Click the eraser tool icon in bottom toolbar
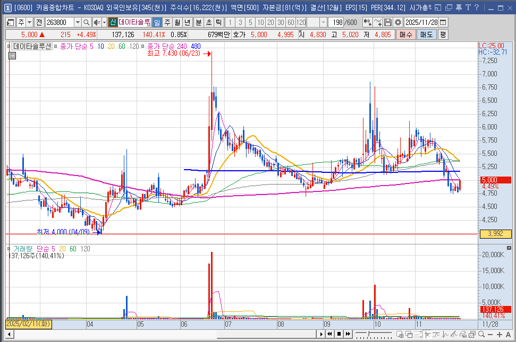 (x=463, y=335)
